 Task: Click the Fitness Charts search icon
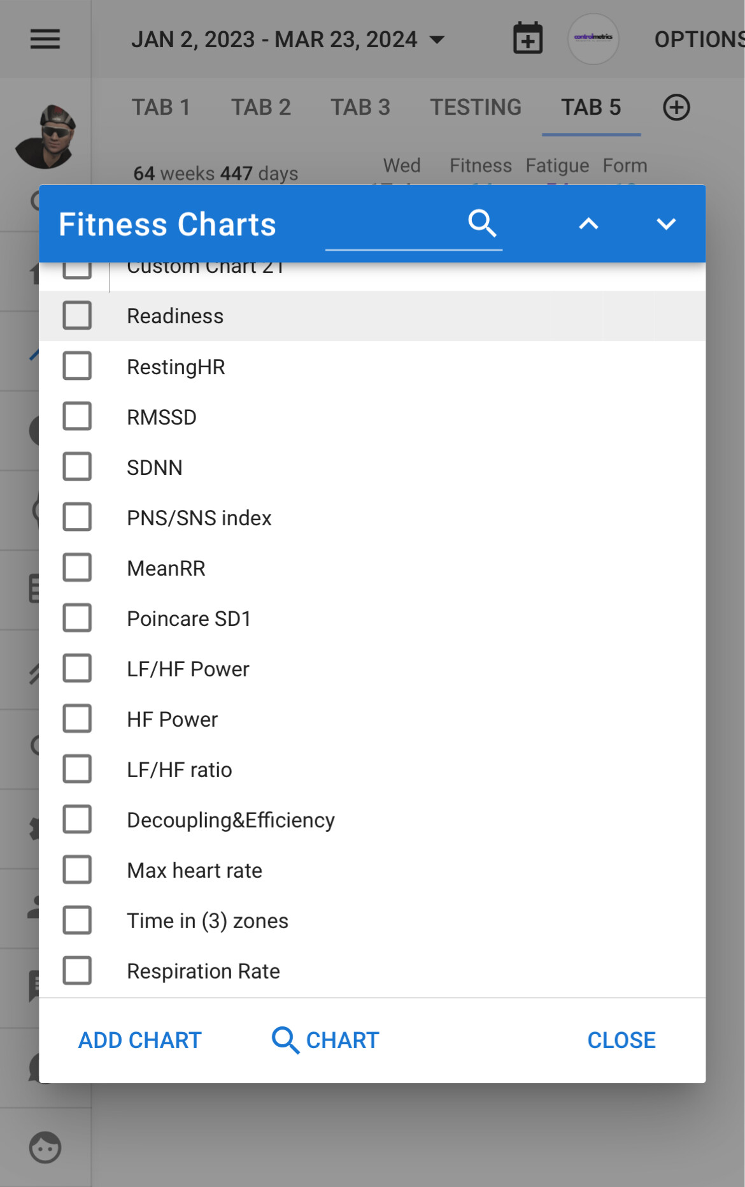[482, 224]
